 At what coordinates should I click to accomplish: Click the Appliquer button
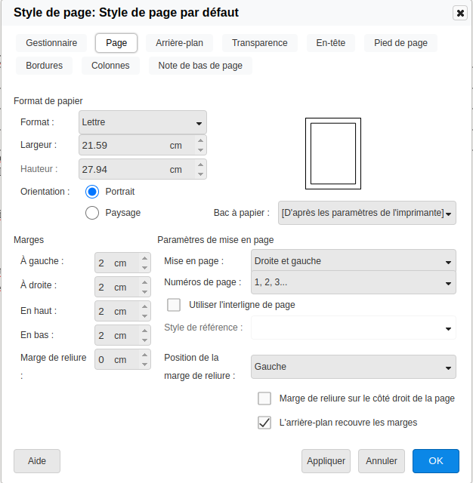326,460
